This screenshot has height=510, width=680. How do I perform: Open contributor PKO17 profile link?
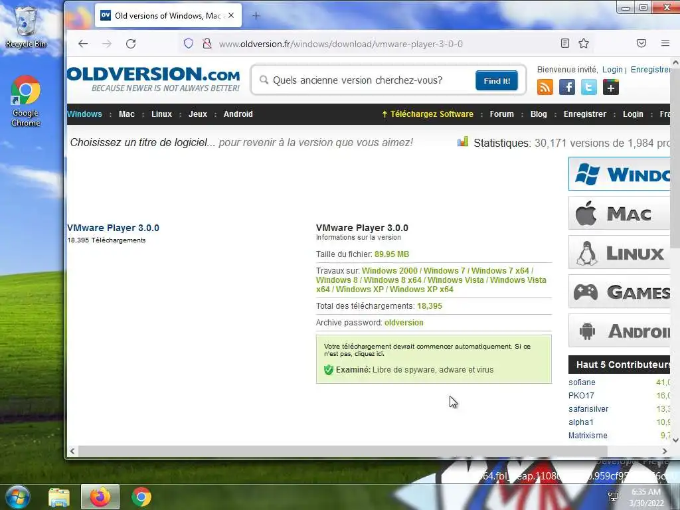581,396
